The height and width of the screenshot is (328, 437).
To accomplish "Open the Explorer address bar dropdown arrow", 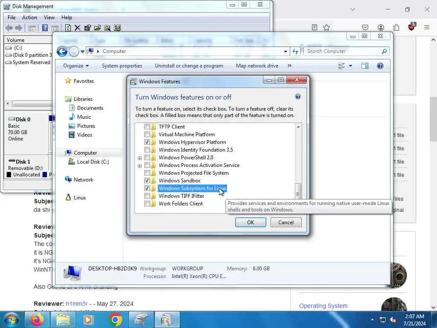I will [286, 52].
